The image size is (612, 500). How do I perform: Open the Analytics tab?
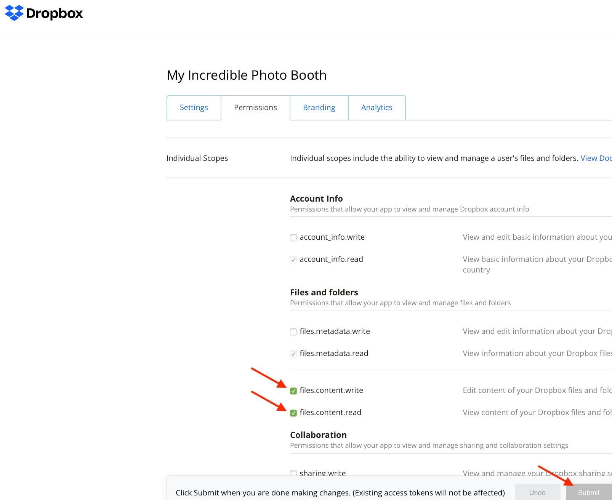376,107
